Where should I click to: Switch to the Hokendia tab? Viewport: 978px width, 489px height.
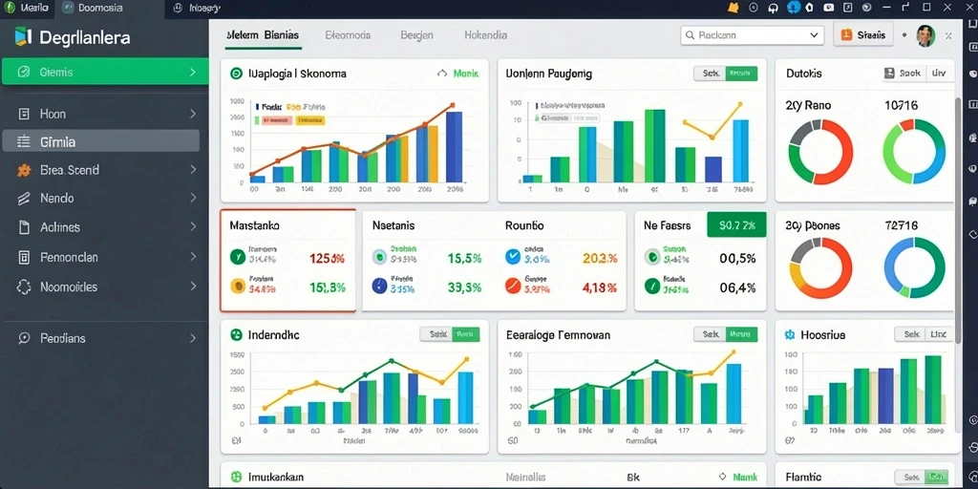[x=486, y=35]
